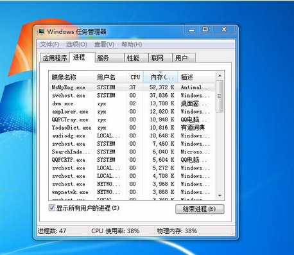
Task: Maximize the Task Manager window
Action: pos(205,30)
